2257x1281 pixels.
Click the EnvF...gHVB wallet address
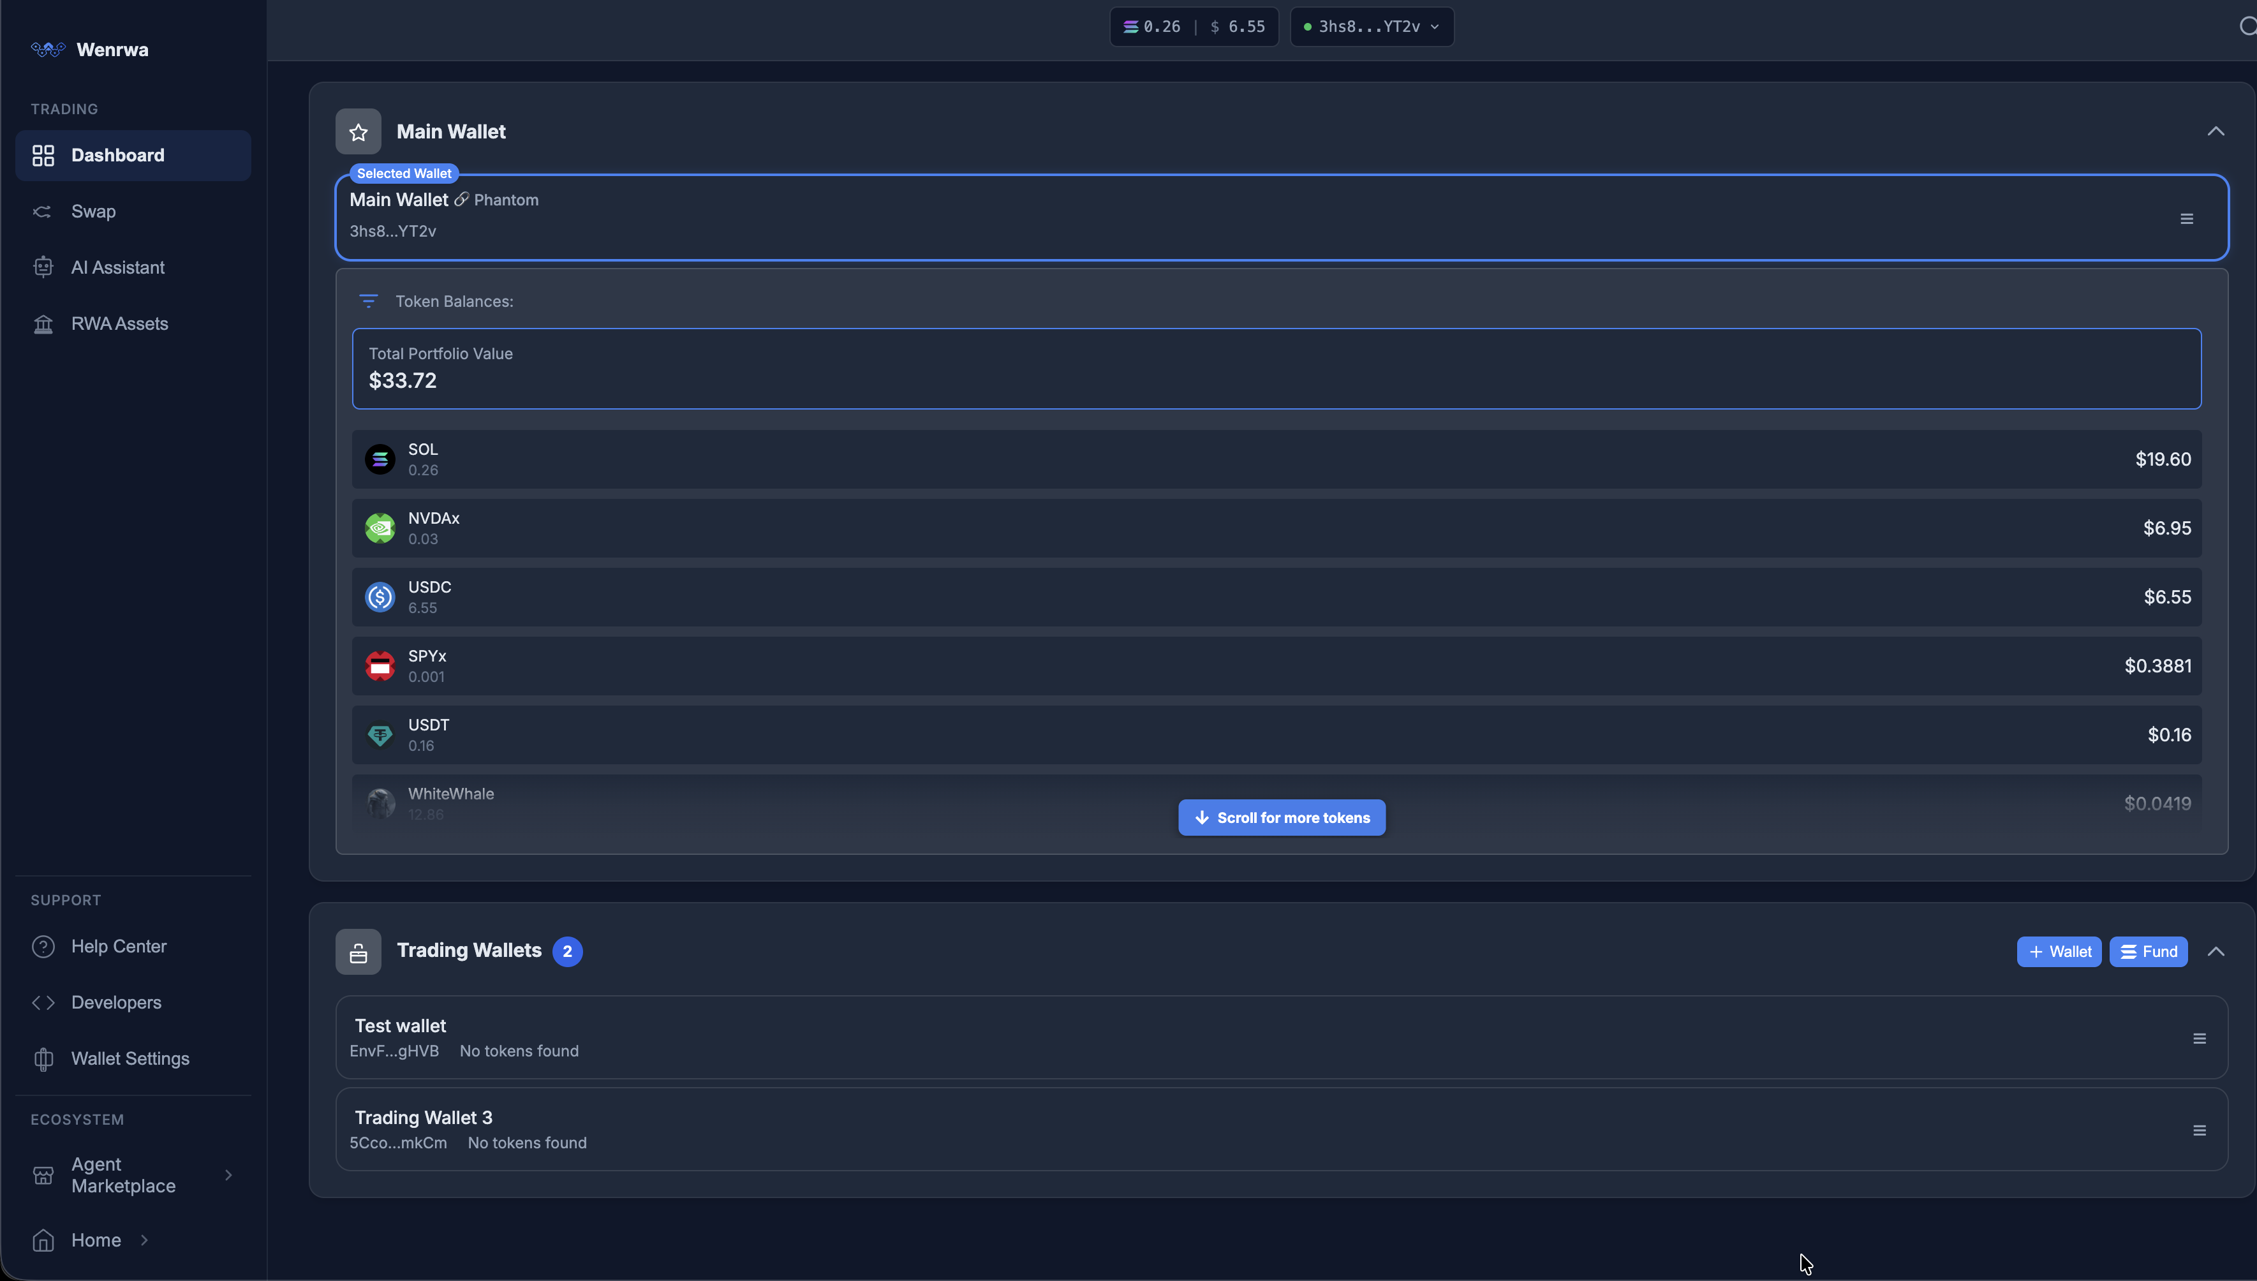pos(394,1051)
